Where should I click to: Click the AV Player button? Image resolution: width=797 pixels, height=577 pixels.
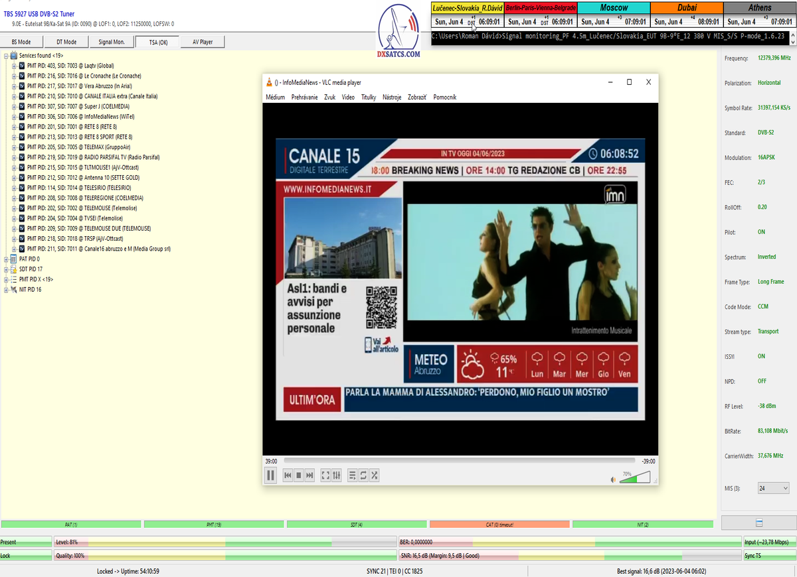[x=203, y=42]
